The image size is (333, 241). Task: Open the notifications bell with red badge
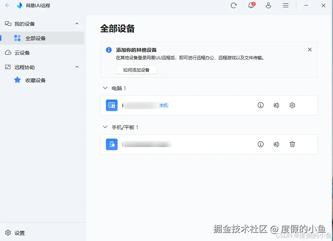tap(251, 6)
